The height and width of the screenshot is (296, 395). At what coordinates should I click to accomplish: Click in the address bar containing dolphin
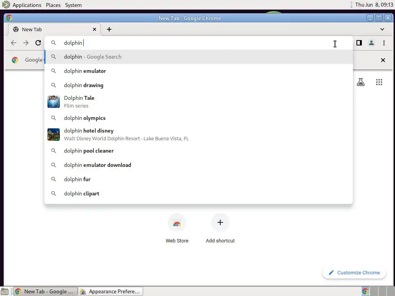199,43
